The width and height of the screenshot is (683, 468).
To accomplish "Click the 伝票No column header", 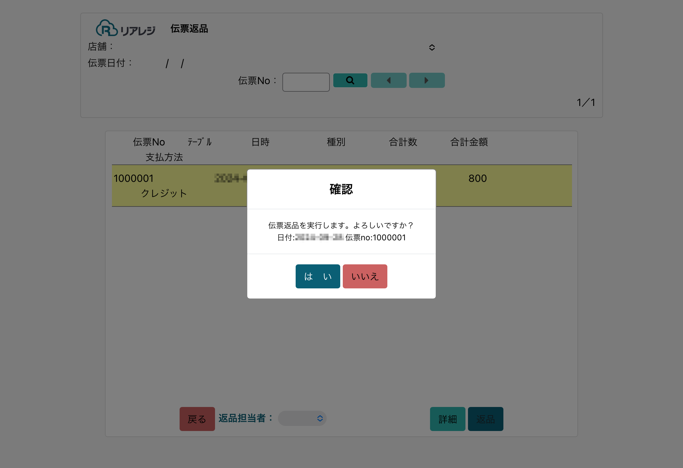I will click(x=149, y=142).
